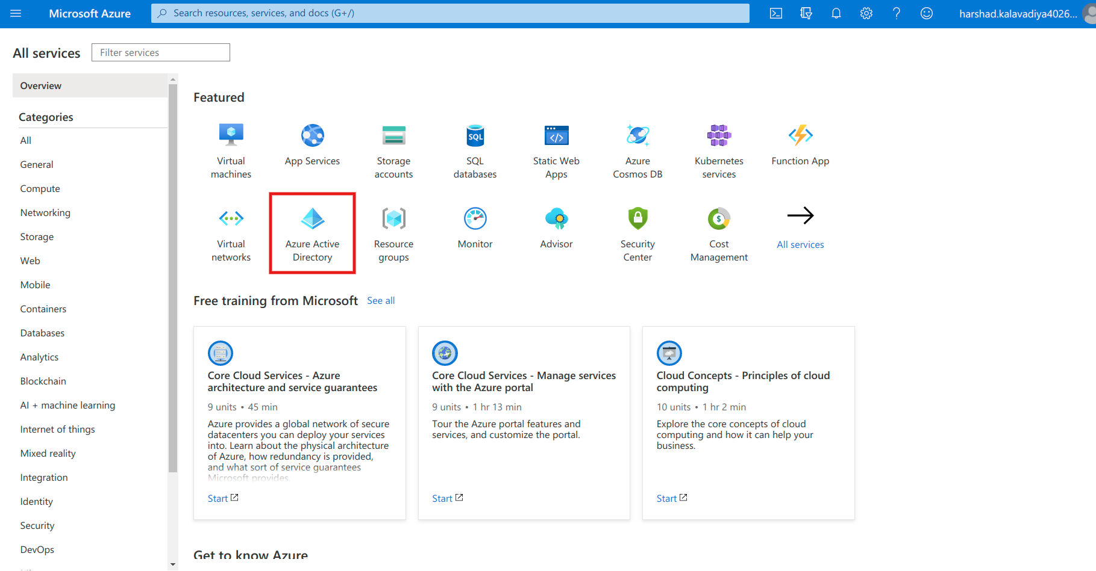This screenshot has width=1096, height=571.
Task: Start Principles of cloud computing training
Action: click(672, 498)
